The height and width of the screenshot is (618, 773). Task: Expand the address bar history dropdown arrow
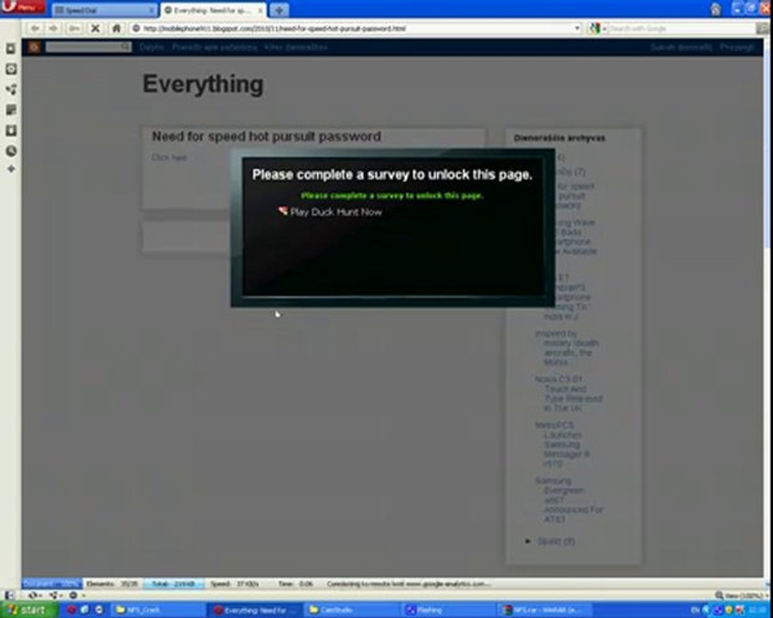coord(577,28)
